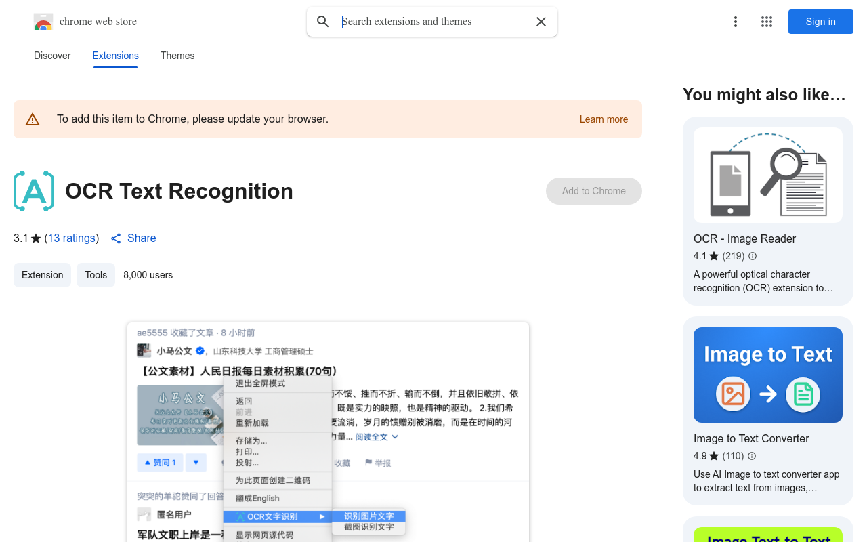The height and width of the screenshot is (542, 867).
Task: Click the 3.1 star rating icon
Action: pos(36,238)
